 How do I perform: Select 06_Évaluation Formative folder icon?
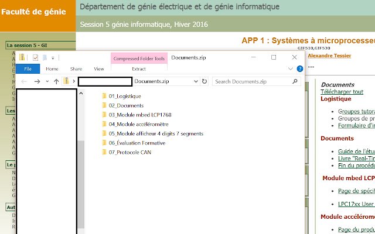coord(104,143)
